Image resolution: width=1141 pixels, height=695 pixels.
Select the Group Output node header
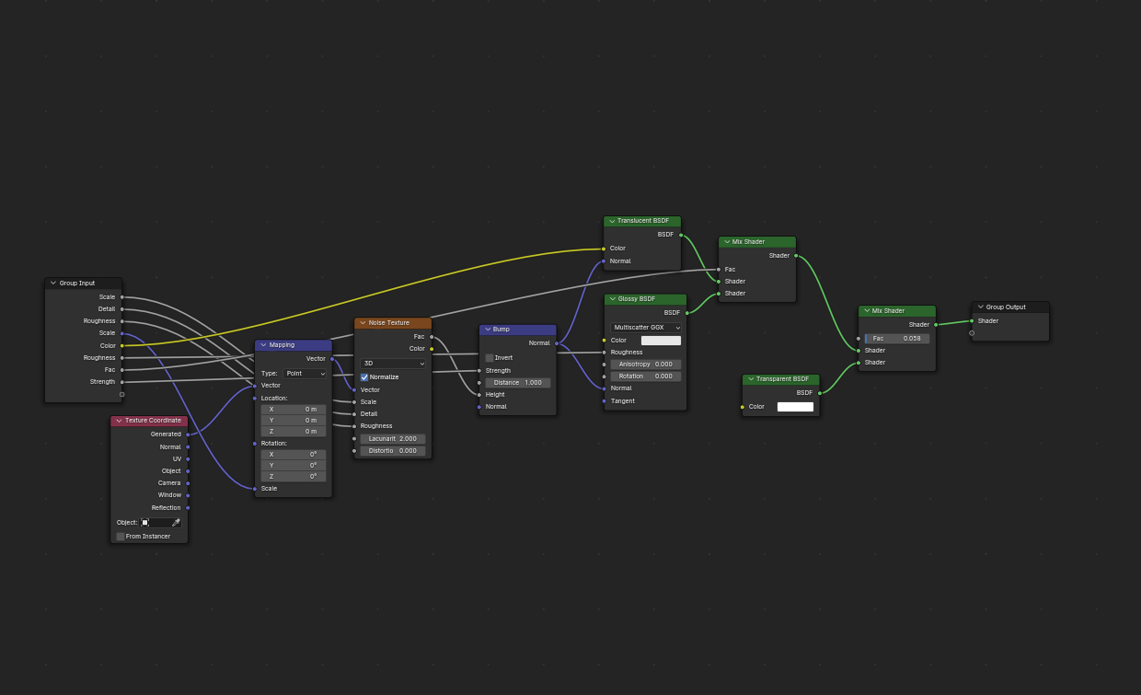tap(1010, 307)
